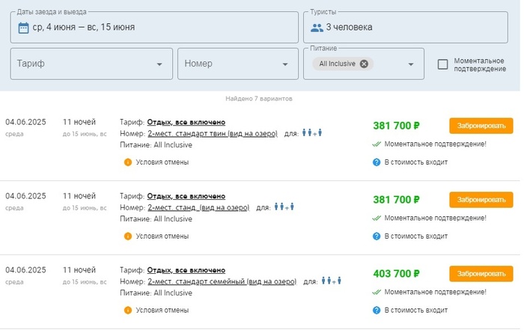Click blue question icon in first result
This screenshot has height=333, width=524.
(377, 162)
